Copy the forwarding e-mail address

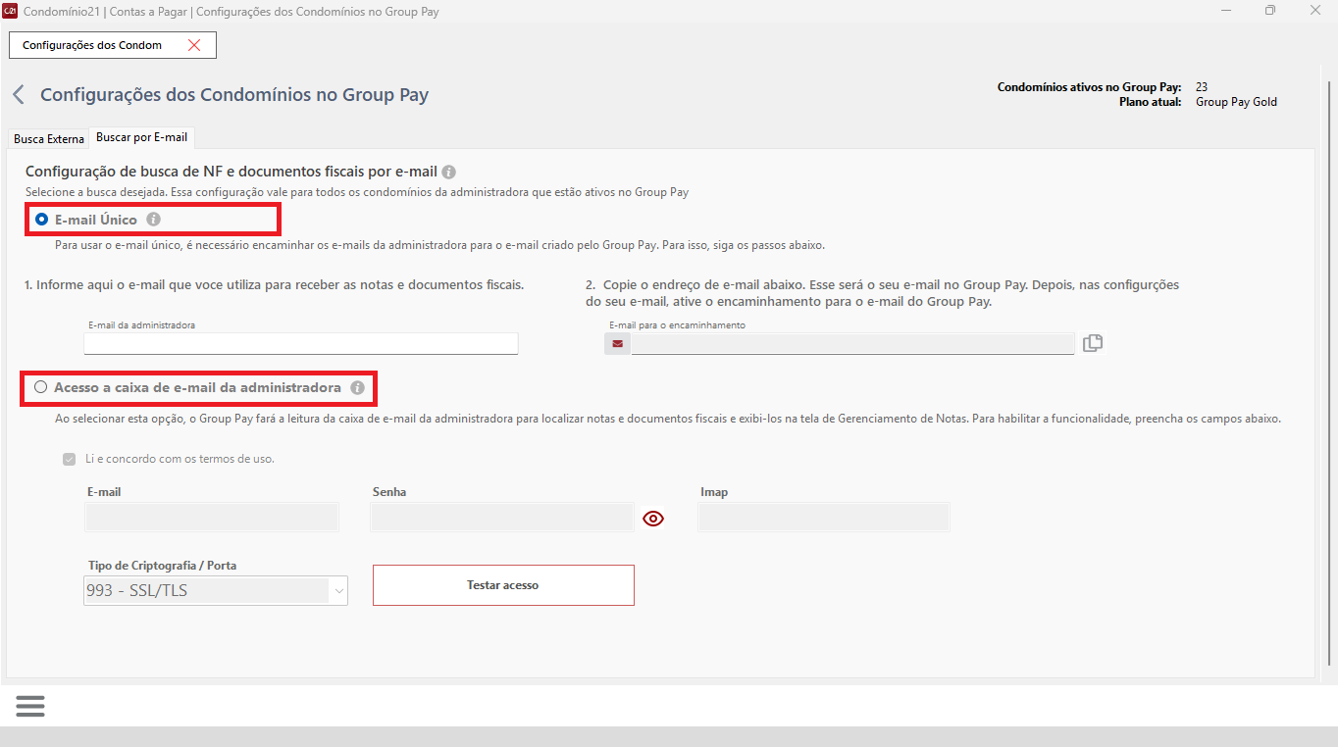click(x=1093, y=343)
